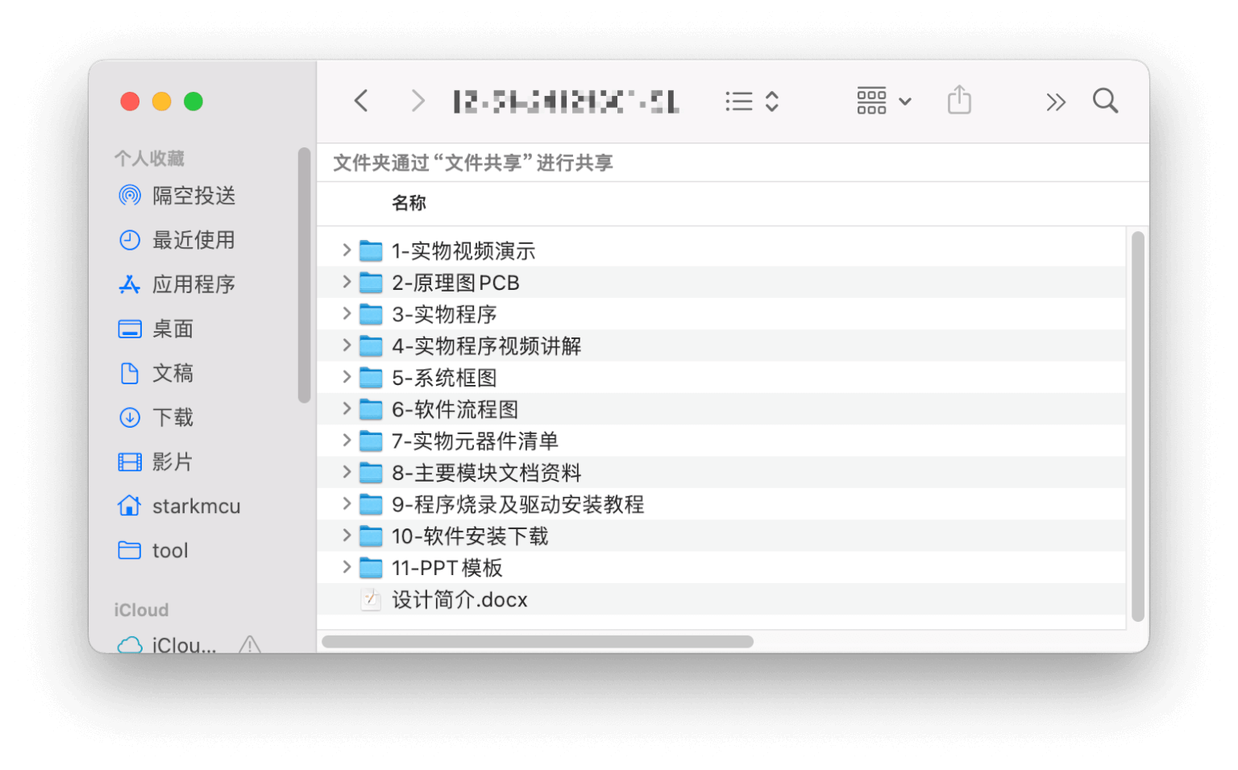1238x770 pixels.
Task: Click the horizontal scrollbar below the file list
Action: (538, 642)
